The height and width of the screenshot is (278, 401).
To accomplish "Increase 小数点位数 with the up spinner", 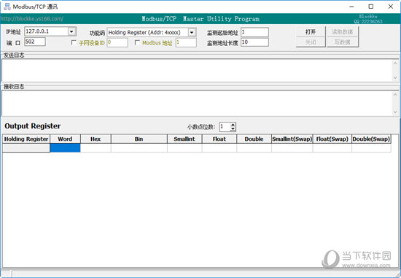I will [x=233, y=125].
